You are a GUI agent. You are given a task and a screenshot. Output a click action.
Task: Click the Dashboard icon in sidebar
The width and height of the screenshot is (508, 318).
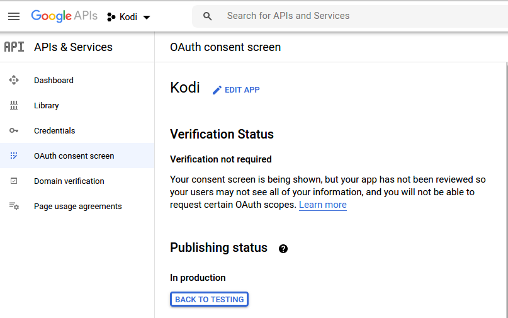click(14, 81)
